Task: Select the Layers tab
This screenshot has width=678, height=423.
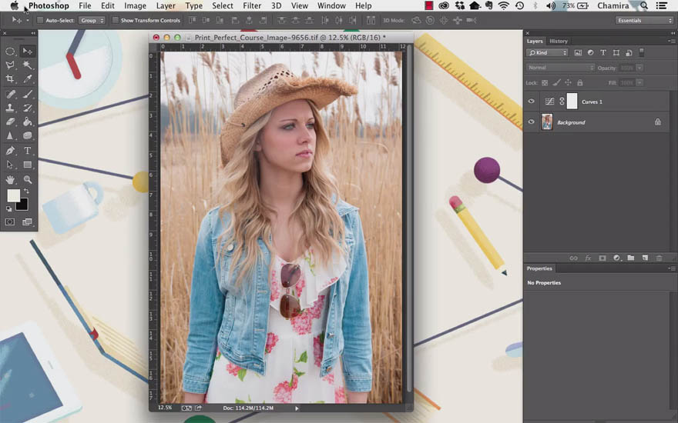Action: coord(535,41)
